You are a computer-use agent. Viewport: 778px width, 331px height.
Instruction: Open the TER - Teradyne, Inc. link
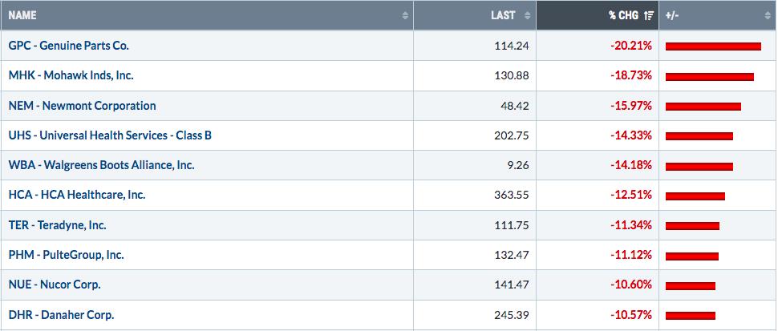coord(57,225)
